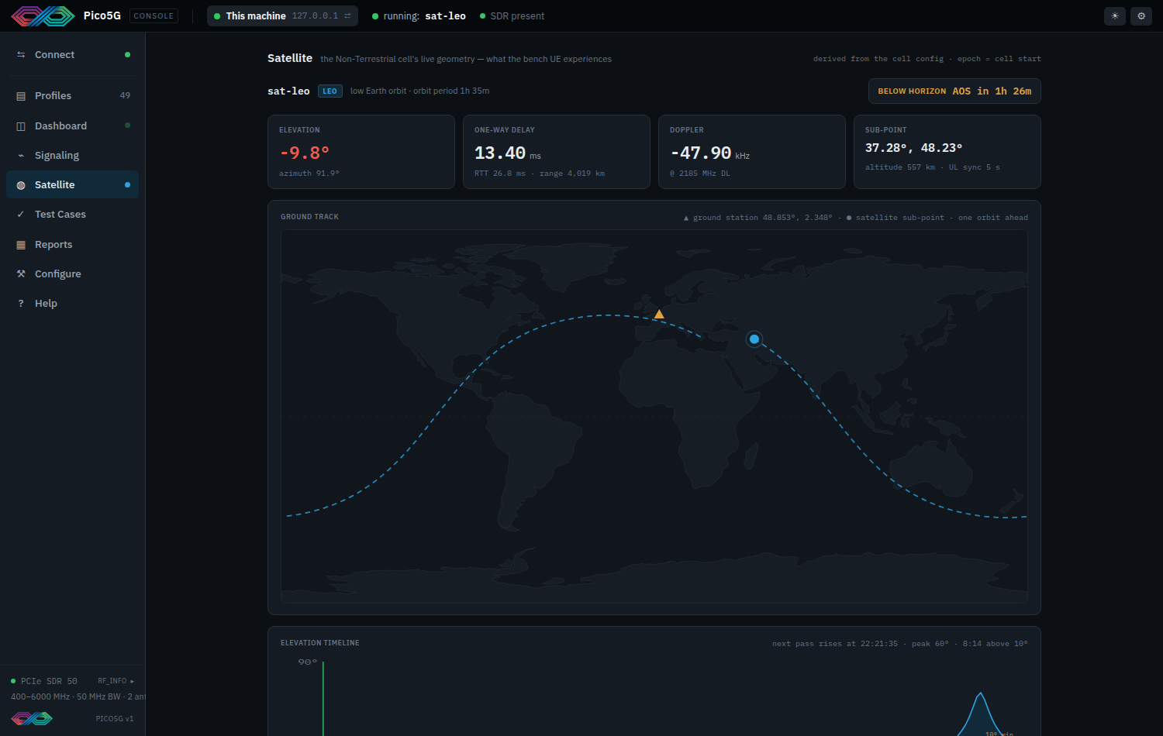Viewport: 1163px width, 736px height.
Task: Open the Test Cases page
Action: [72, 215]
